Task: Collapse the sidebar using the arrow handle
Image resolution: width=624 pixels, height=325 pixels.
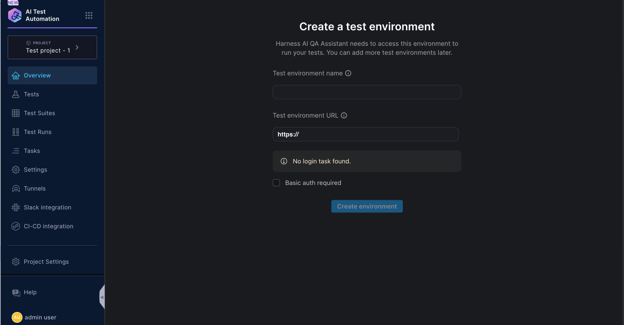Action: (x=102, y=297)
